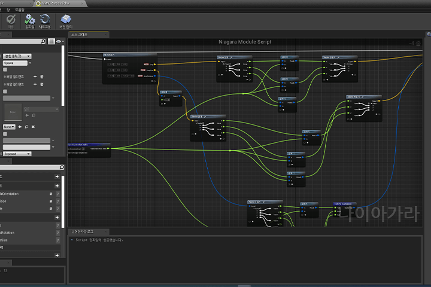Click the X clear icon next to None dropdown
Image resolution: width=431 pixels, height=287 pixels.
point(33,127)
